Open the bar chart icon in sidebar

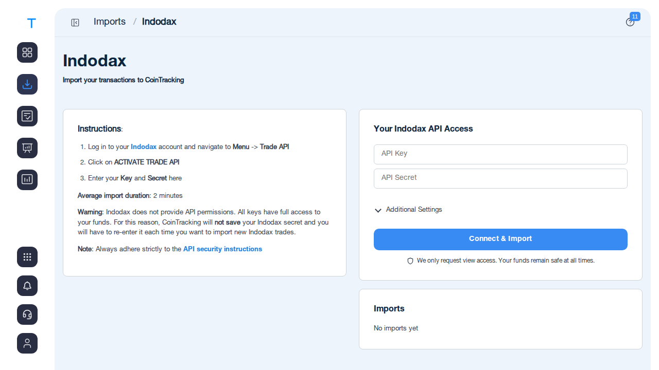tap(27, 180)
